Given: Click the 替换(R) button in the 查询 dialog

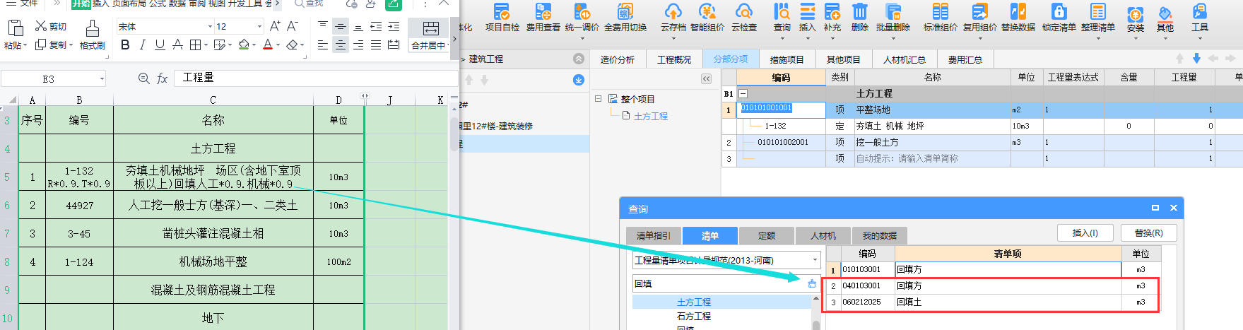Looking at the screenshot, I should [x=1149, y=232].
